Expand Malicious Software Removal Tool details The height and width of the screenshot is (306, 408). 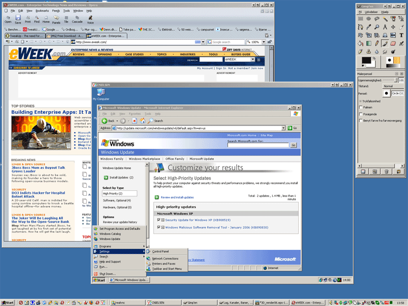(163, 227)
